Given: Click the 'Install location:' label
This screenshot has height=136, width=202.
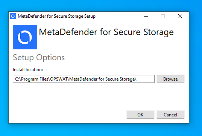Looking at the screenshot, I should pyautogui.click(x=28, y=70).
